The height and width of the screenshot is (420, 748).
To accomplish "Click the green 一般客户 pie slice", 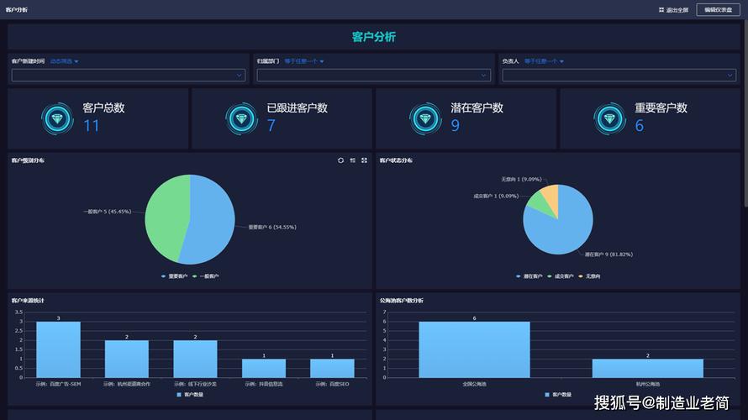I will point(166,217).
